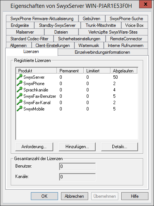Open the SwyxPhone-Suche tab
This screenshot has height=206, width=154.
pyautogui.click(x=126, y=19)
